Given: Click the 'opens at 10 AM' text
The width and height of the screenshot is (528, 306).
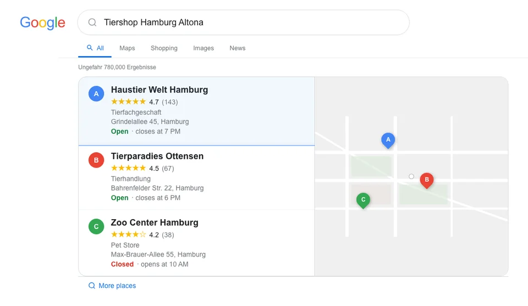Looking at the screenshot, I should 164,264.
